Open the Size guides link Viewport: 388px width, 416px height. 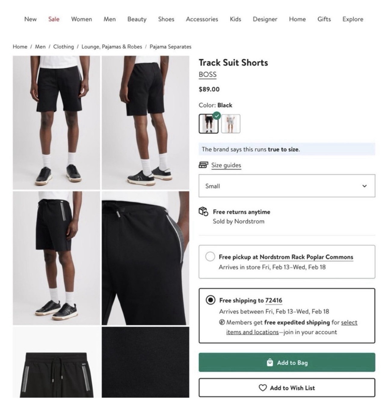[226, 165]
